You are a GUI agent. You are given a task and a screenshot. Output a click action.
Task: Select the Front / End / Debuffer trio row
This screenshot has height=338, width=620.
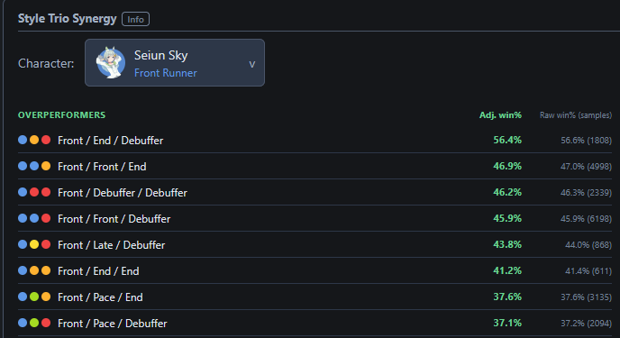point(315,140)
